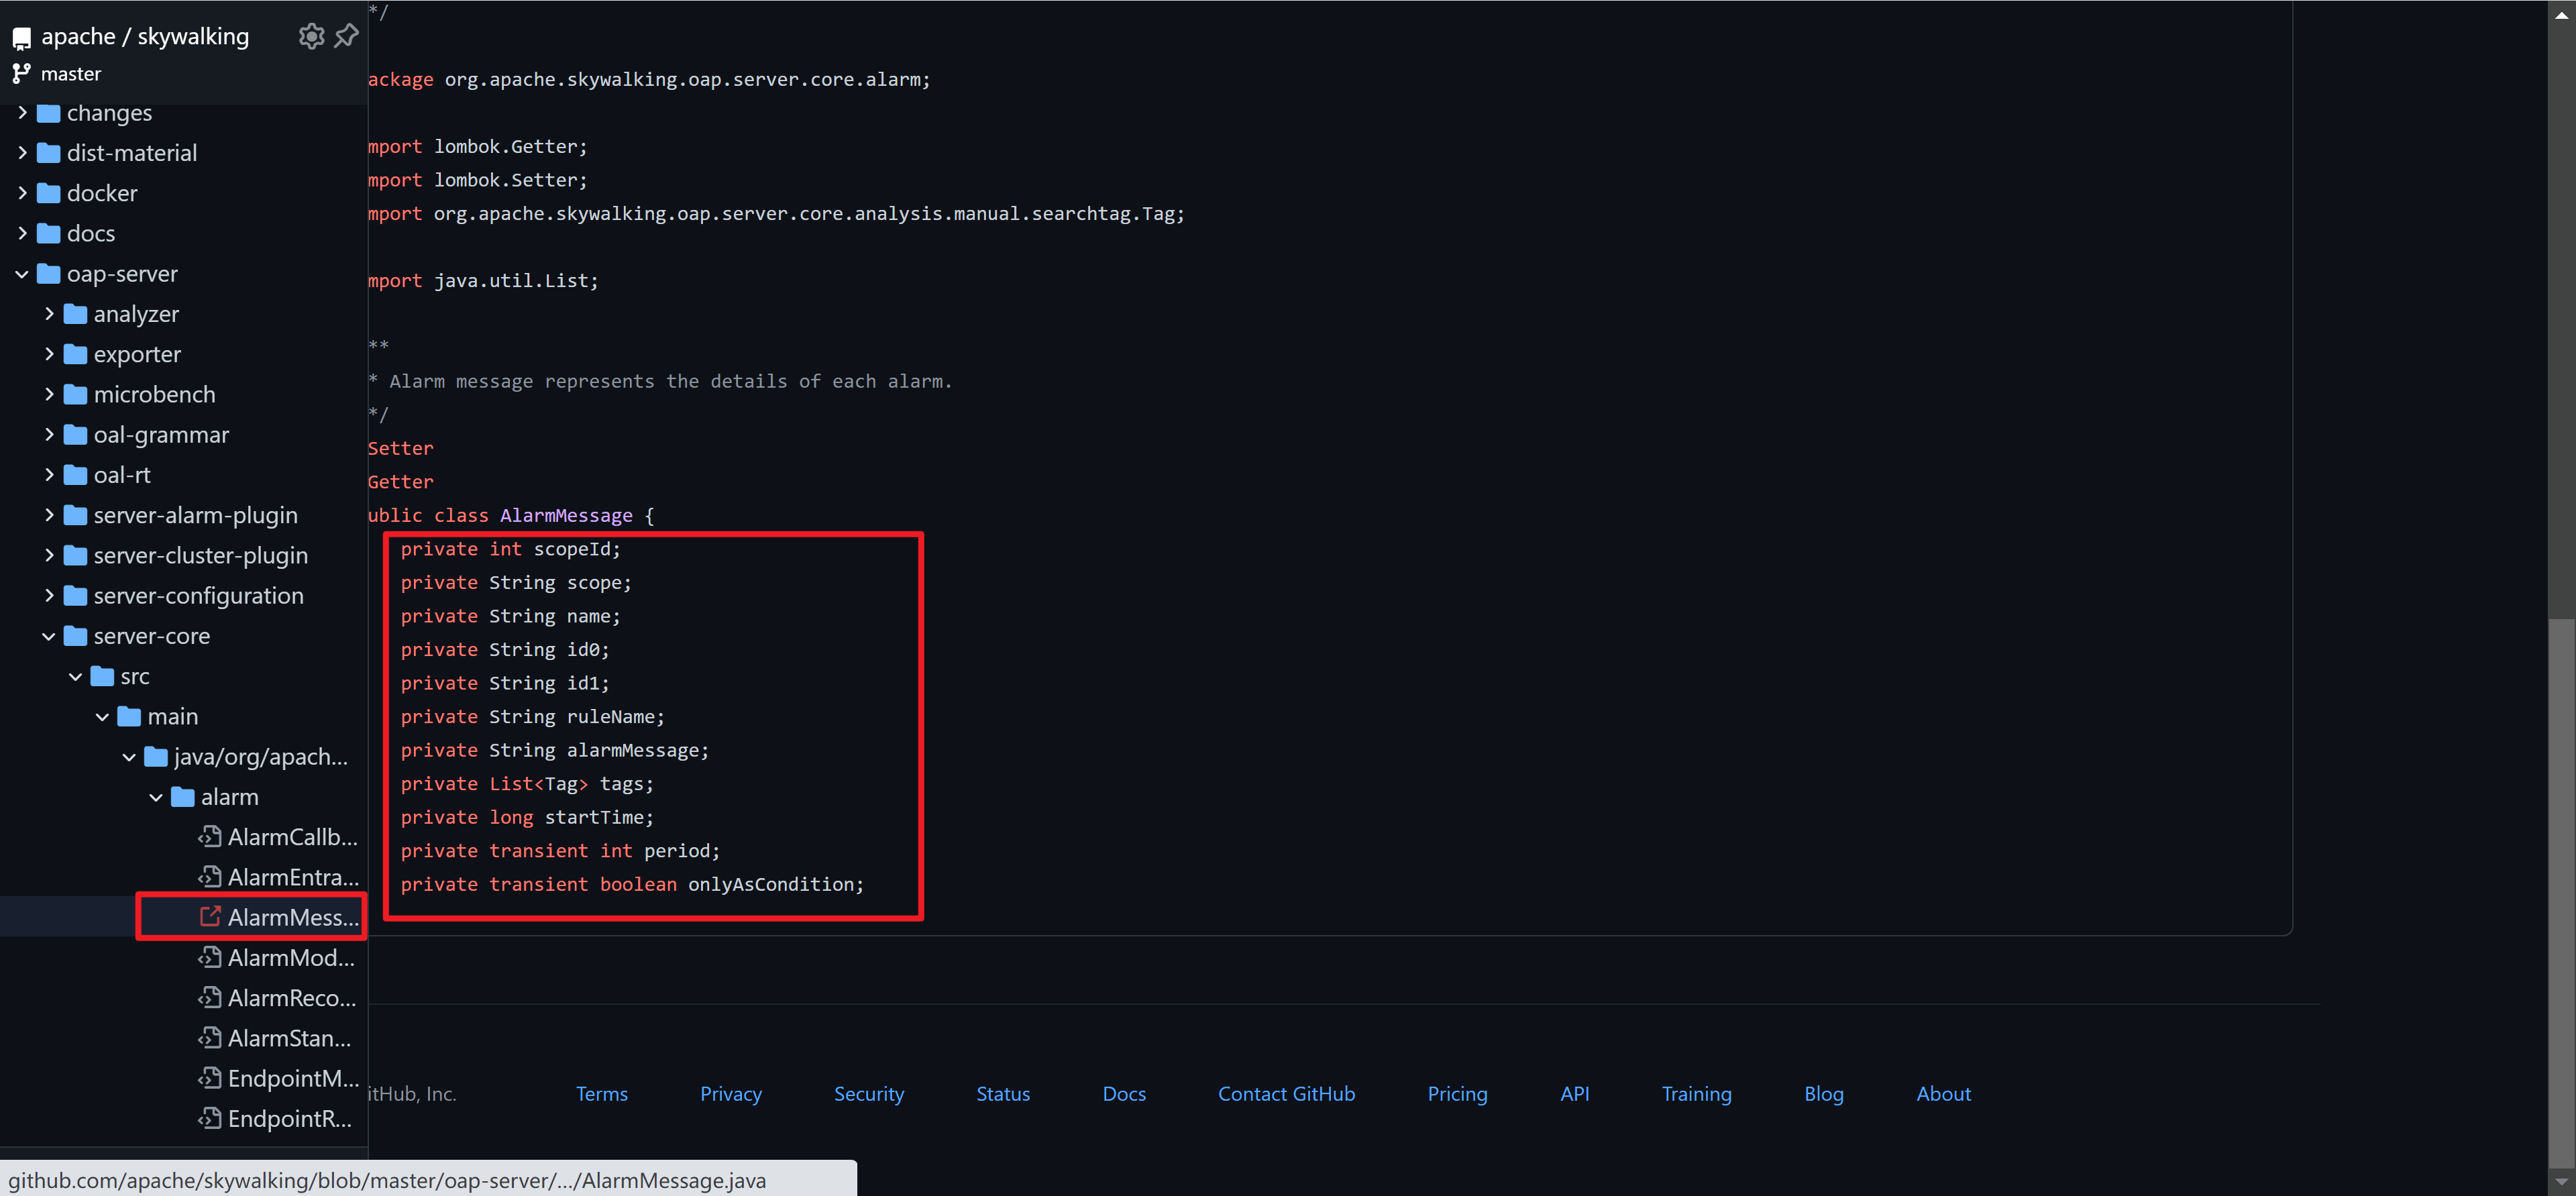The height and width of the screenshot is (1196, 2576).
Task: Click the scrollbar up arrow
Action: pyautogui.click(x=2561, y=14)
